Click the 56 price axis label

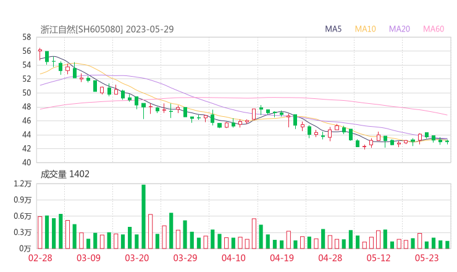(x=27, y=51)
